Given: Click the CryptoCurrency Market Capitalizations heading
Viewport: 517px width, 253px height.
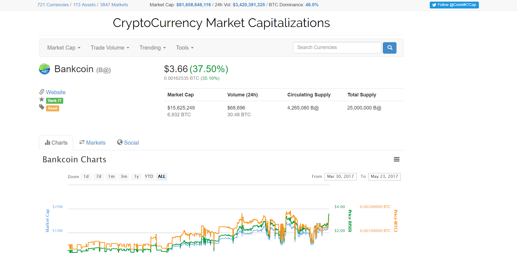Looking at the screenshot, I should tap(221, 23).
